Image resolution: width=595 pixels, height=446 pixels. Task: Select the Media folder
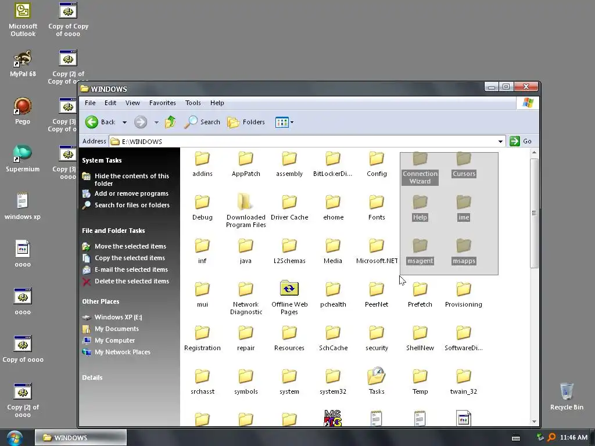[x=333, y=251]
